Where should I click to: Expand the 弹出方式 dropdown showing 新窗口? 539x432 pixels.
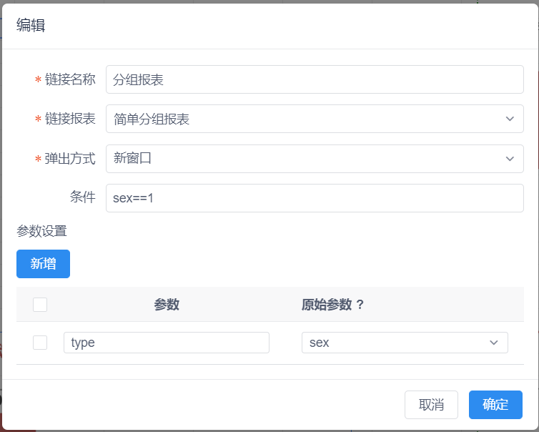click(x=315, y=159)
